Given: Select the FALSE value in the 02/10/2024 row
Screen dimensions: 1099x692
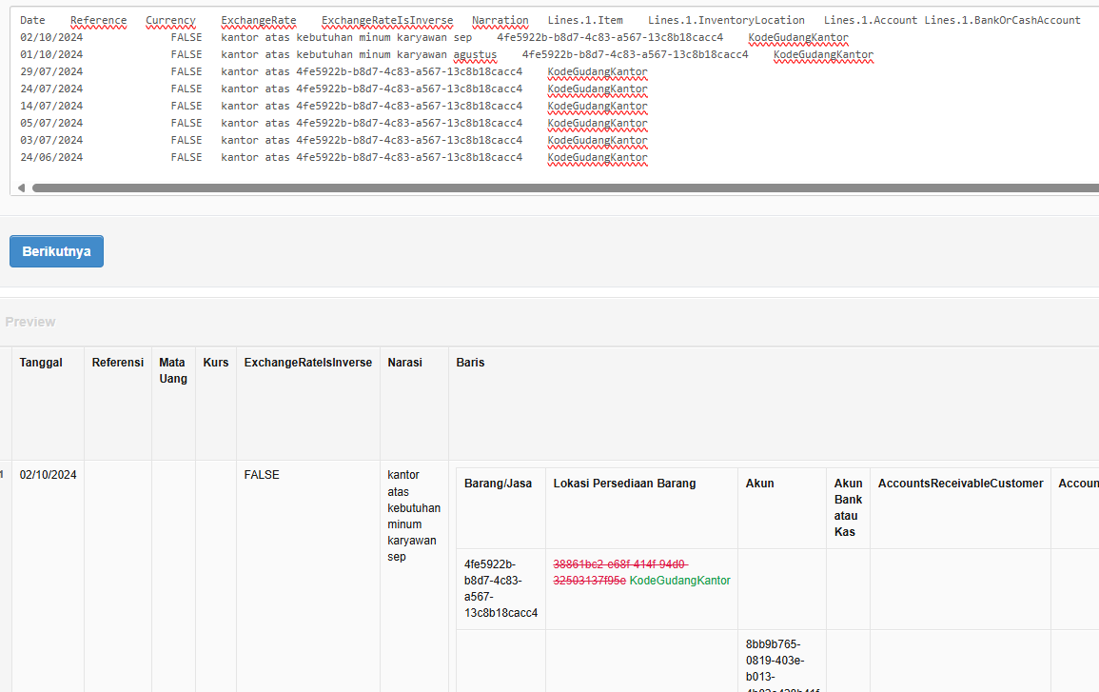Looking at the screenshot, I should [x=186, y=37].
